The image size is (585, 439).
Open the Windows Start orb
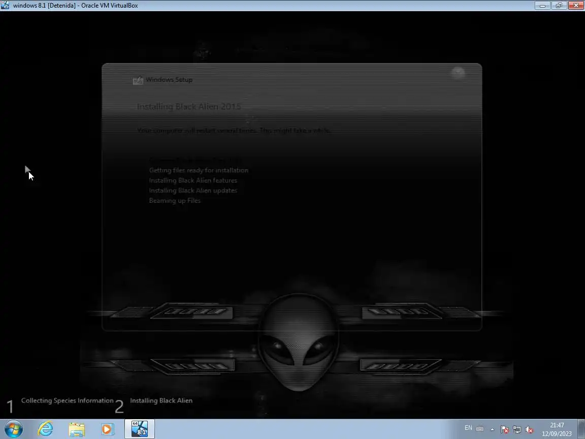click(13, 429)
